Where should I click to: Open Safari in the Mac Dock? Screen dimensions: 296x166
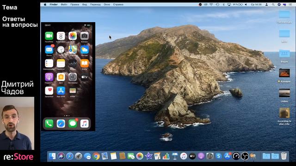(x=70, y=156)
